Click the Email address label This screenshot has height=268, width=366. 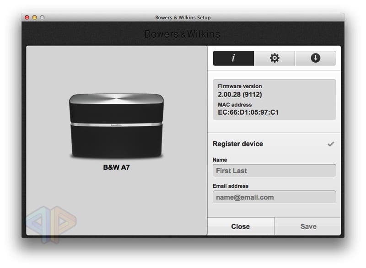231,186
